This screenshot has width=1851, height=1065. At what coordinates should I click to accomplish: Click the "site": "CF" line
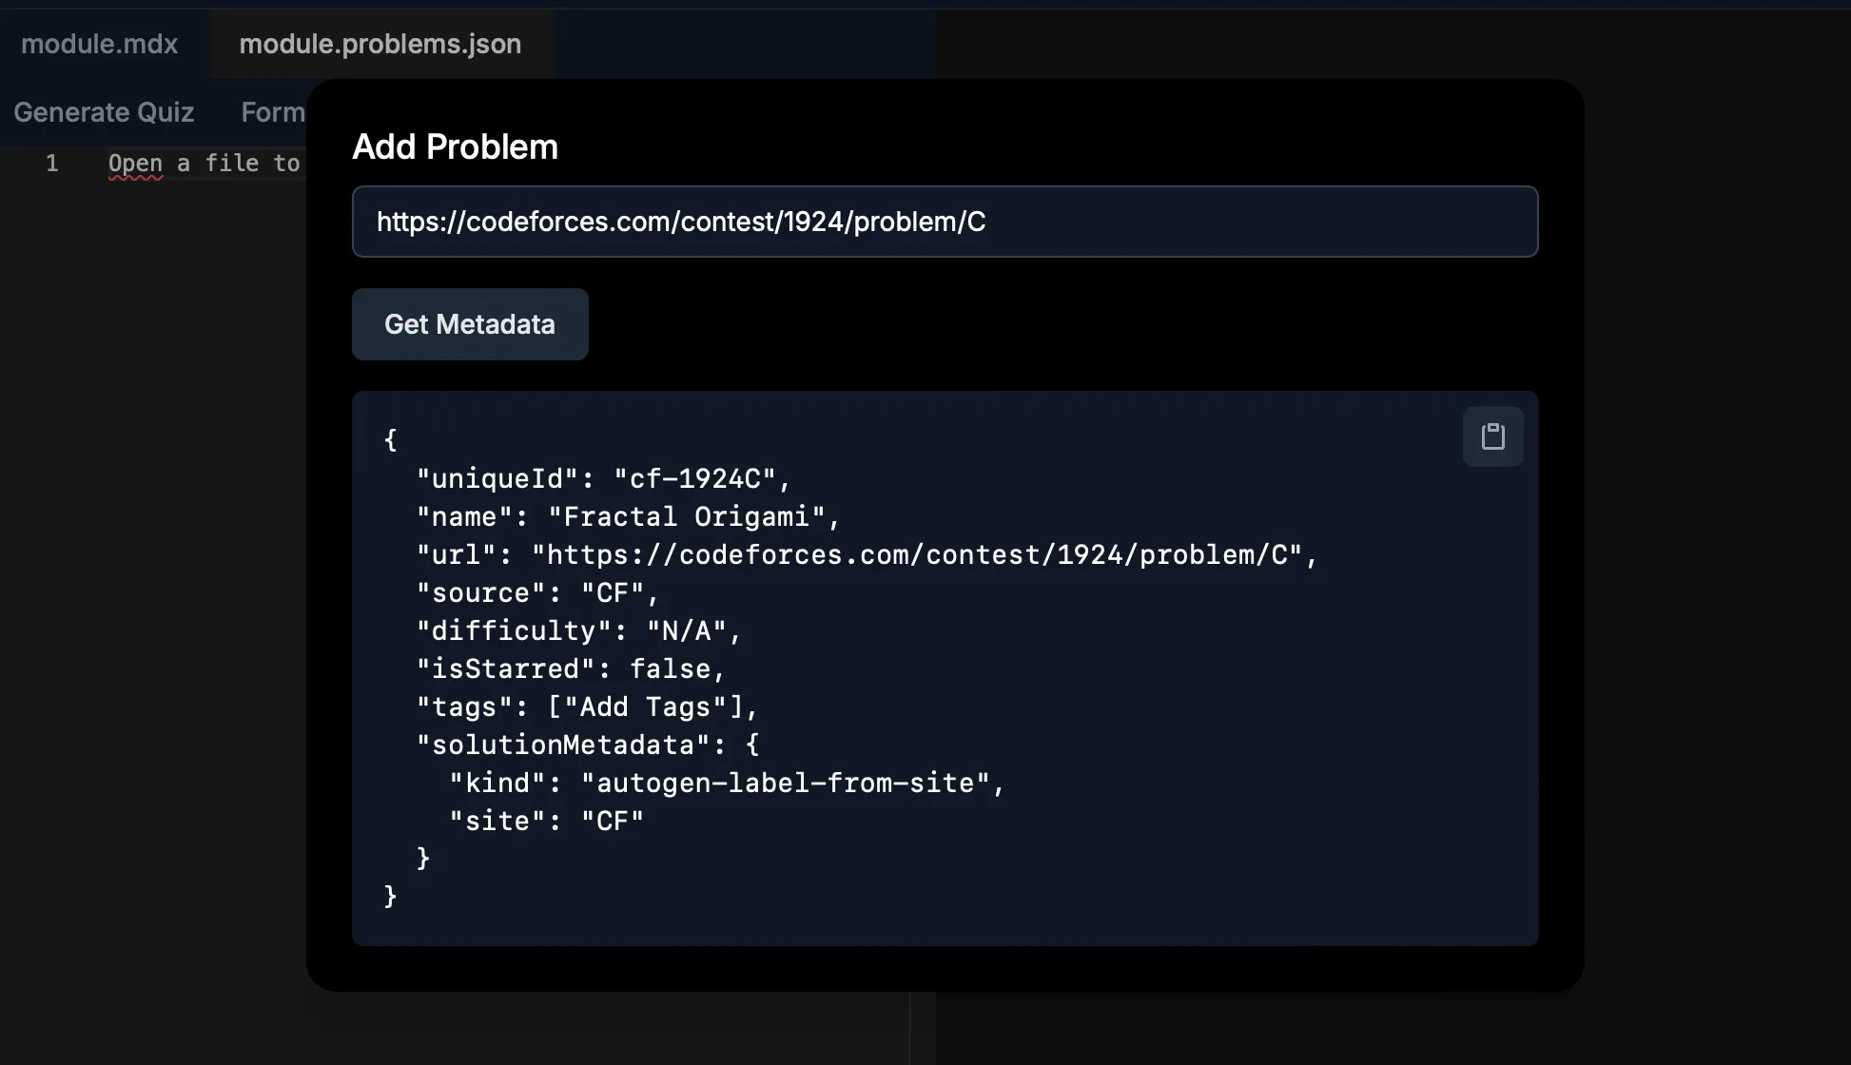(547, 821)
